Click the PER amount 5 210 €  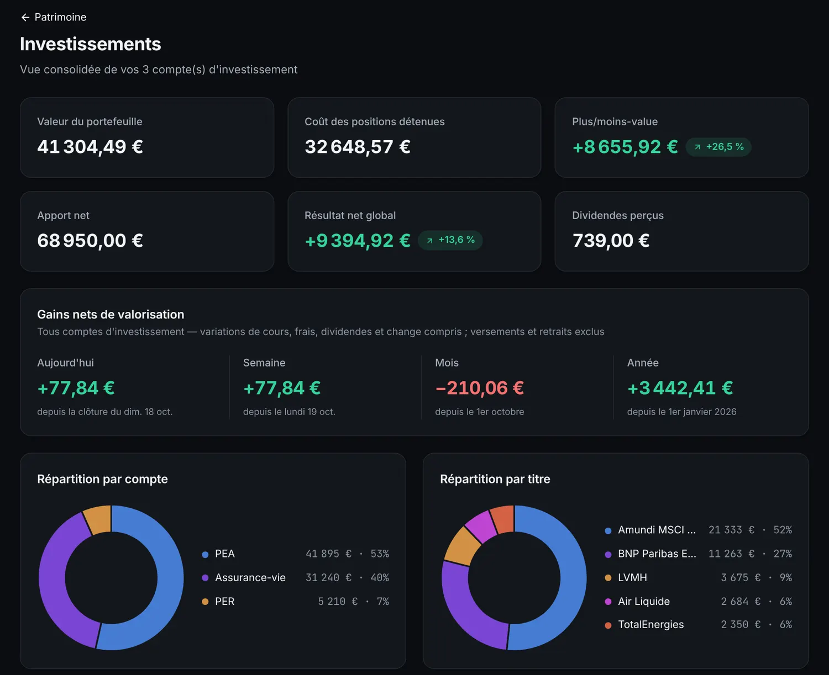pos(338,601)
